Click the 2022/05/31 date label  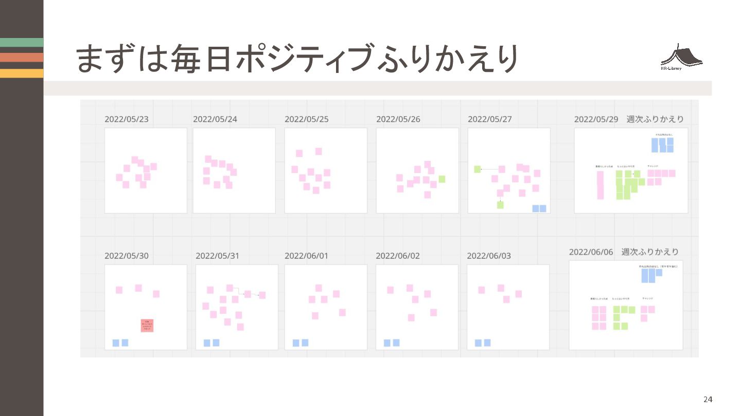(218, 256)
